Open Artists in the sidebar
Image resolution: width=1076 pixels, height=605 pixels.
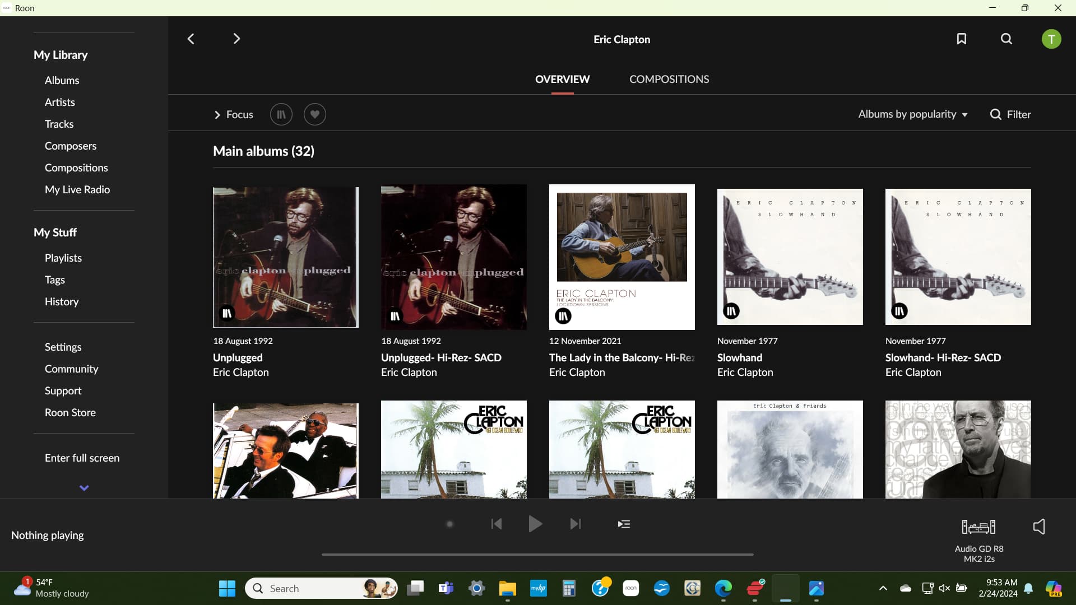pyautogui.click(x=59, y=102)
